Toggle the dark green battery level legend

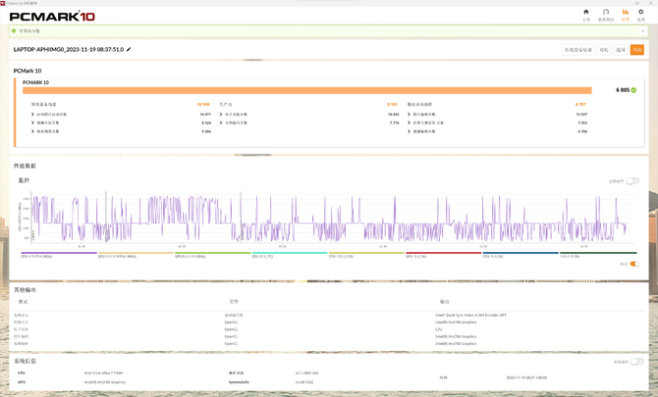click(598, 255)
